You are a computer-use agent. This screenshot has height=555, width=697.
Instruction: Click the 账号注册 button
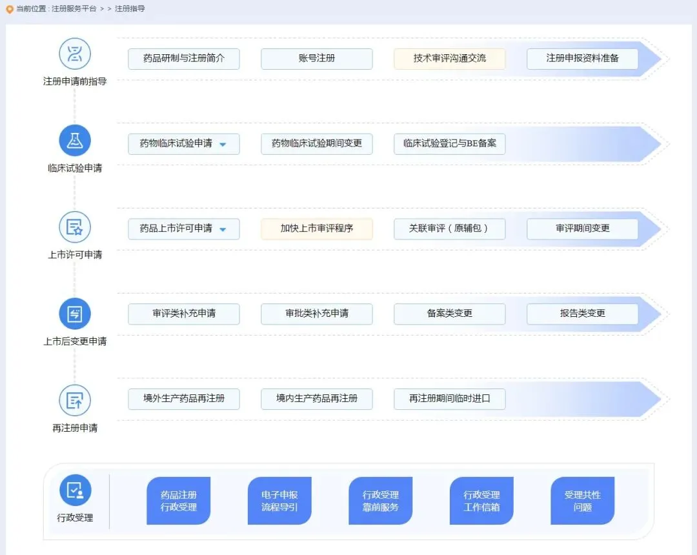(316, 58)
